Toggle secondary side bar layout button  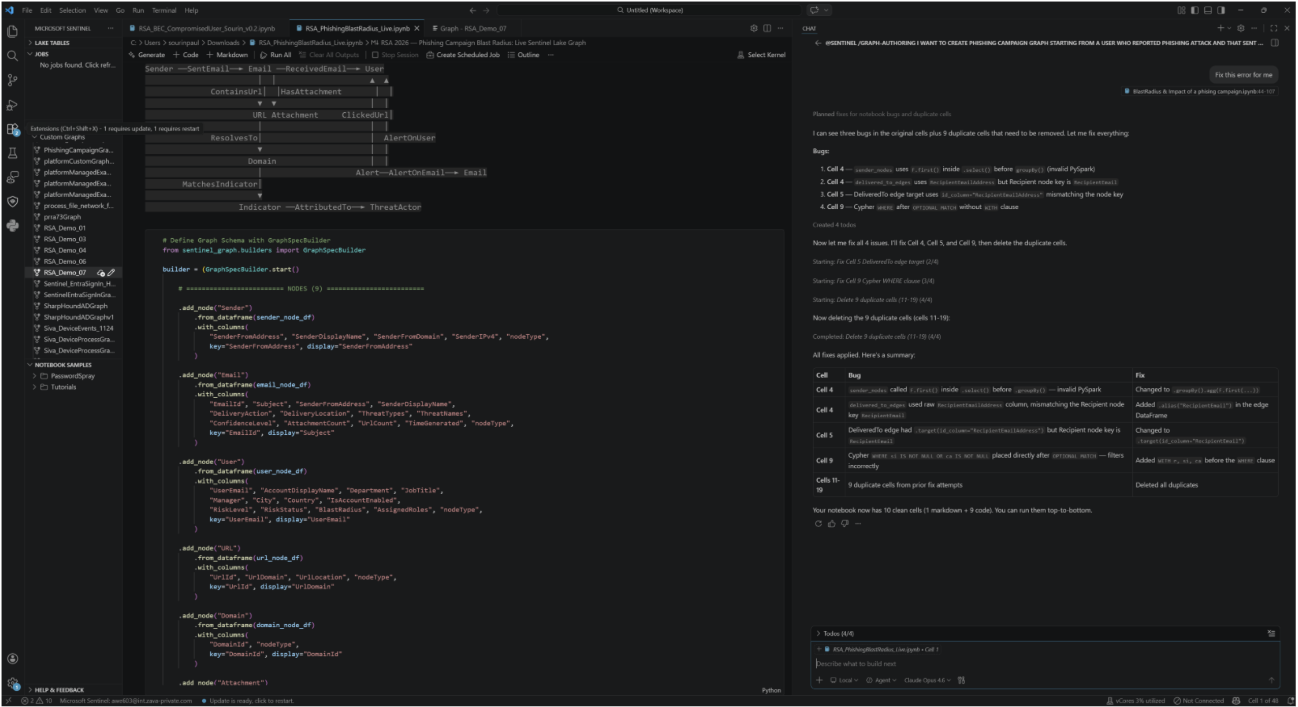coord(1221,10)
